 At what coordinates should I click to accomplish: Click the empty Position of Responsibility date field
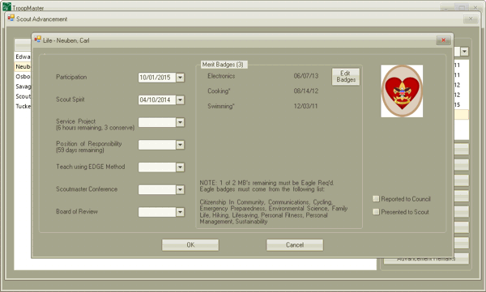[x=157, y=145]
